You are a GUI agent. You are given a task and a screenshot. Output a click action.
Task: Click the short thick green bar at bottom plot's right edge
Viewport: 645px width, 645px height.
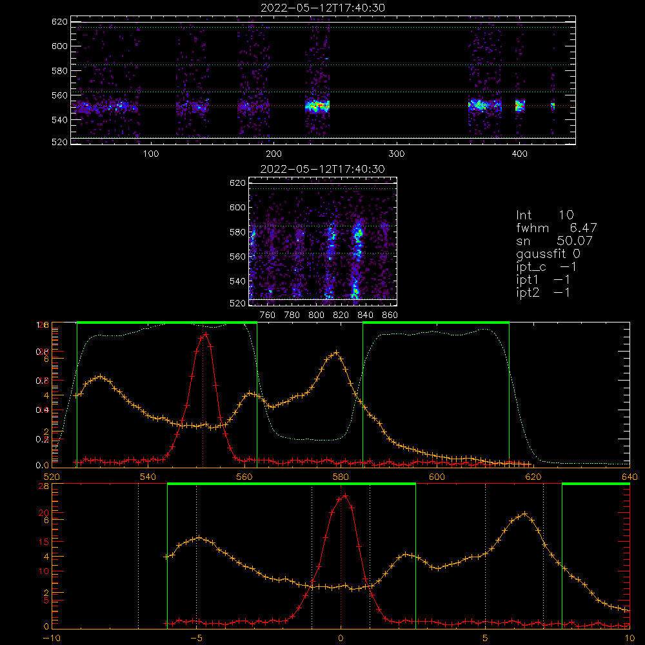tap(595, 484)
